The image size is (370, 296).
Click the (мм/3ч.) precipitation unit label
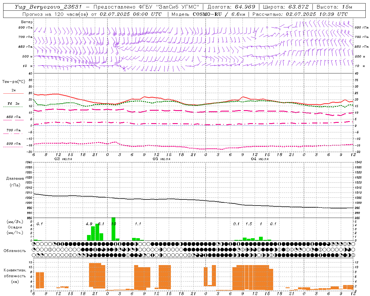click(x=15, y=222)
